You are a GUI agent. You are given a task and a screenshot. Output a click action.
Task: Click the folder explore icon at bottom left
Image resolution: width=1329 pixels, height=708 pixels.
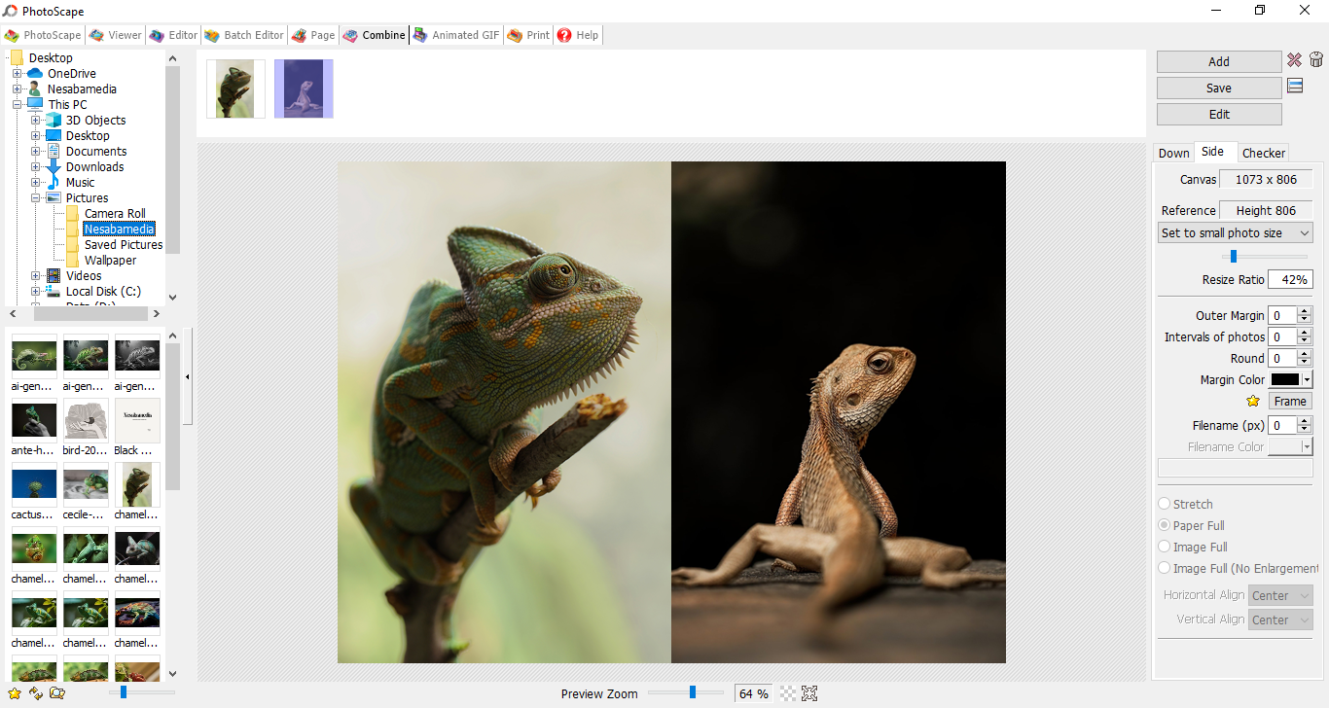pyautogui.click(x=57, y=693)
